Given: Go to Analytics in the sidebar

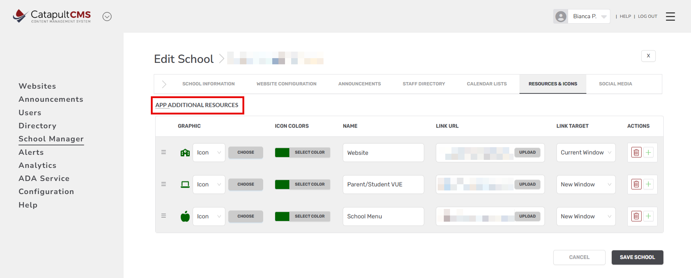Looking at the screenshot, I should (37, 165).
